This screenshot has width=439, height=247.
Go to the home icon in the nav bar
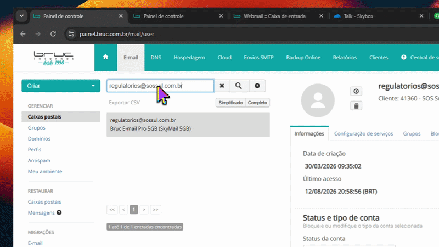(x=105, y=57)
